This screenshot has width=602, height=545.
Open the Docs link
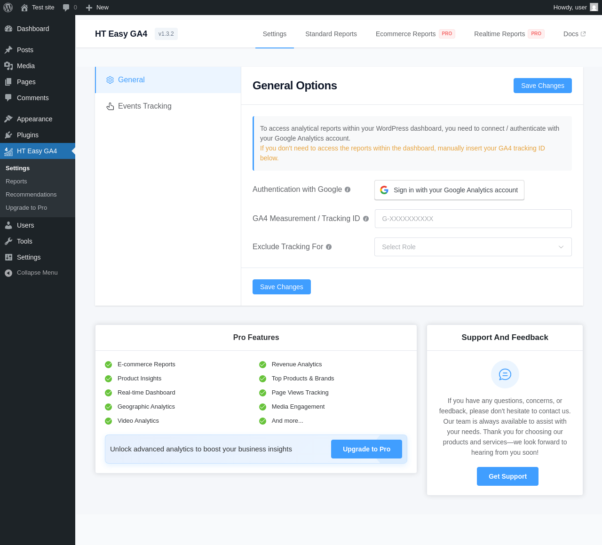click(x=574, y=34)
